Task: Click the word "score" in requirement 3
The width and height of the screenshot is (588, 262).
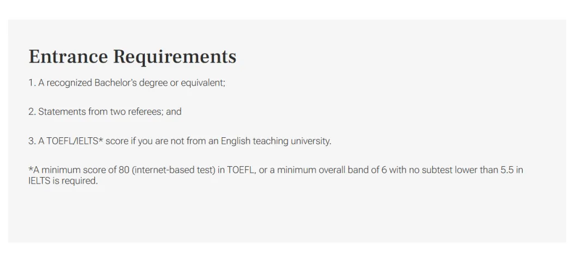Action: [117, 141]
